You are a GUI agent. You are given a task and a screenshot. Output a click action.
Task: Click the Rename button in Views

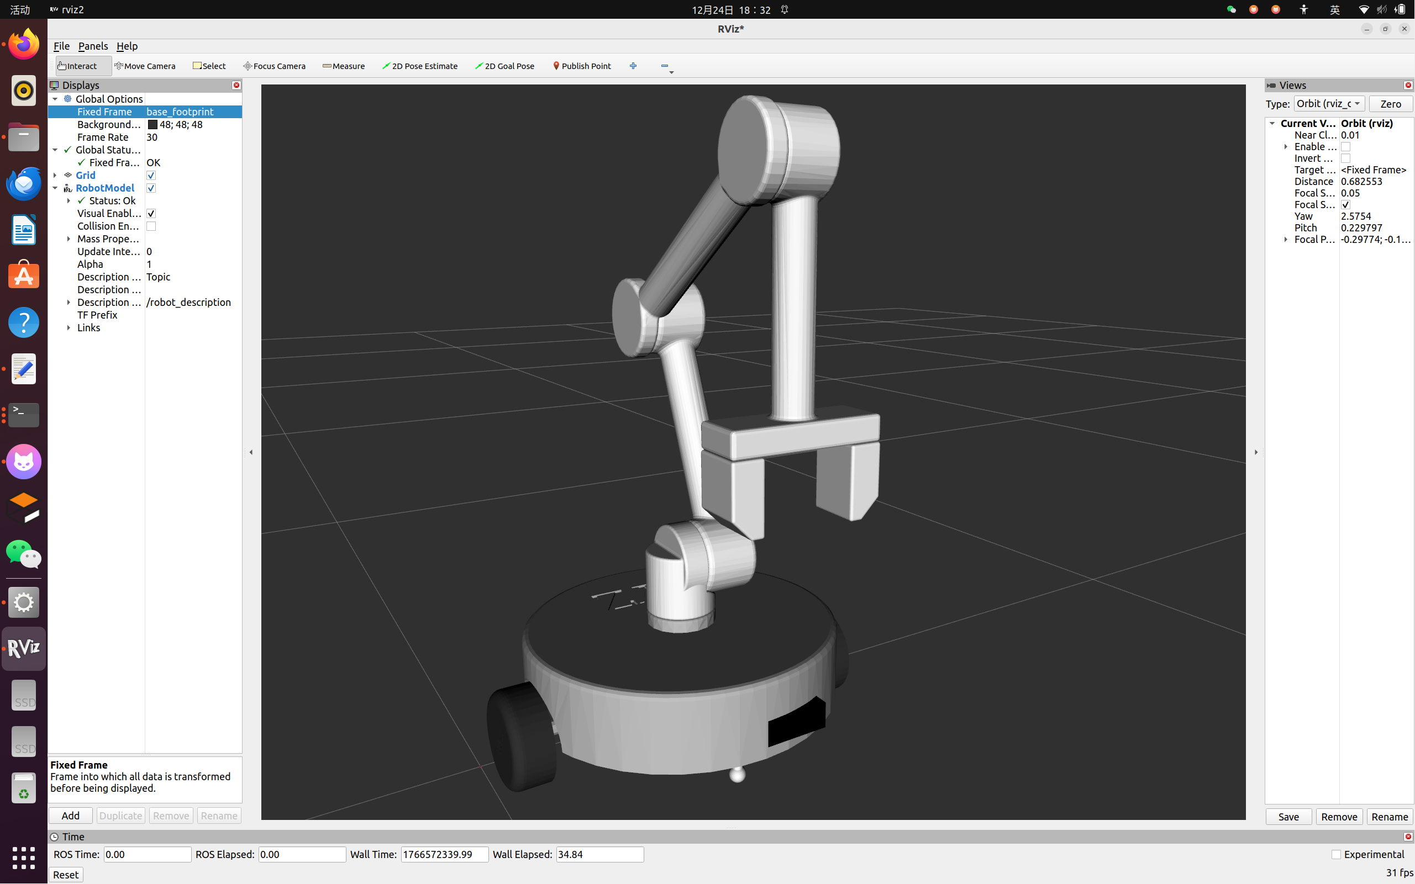pyautogui.click(x=1390, y=817)
